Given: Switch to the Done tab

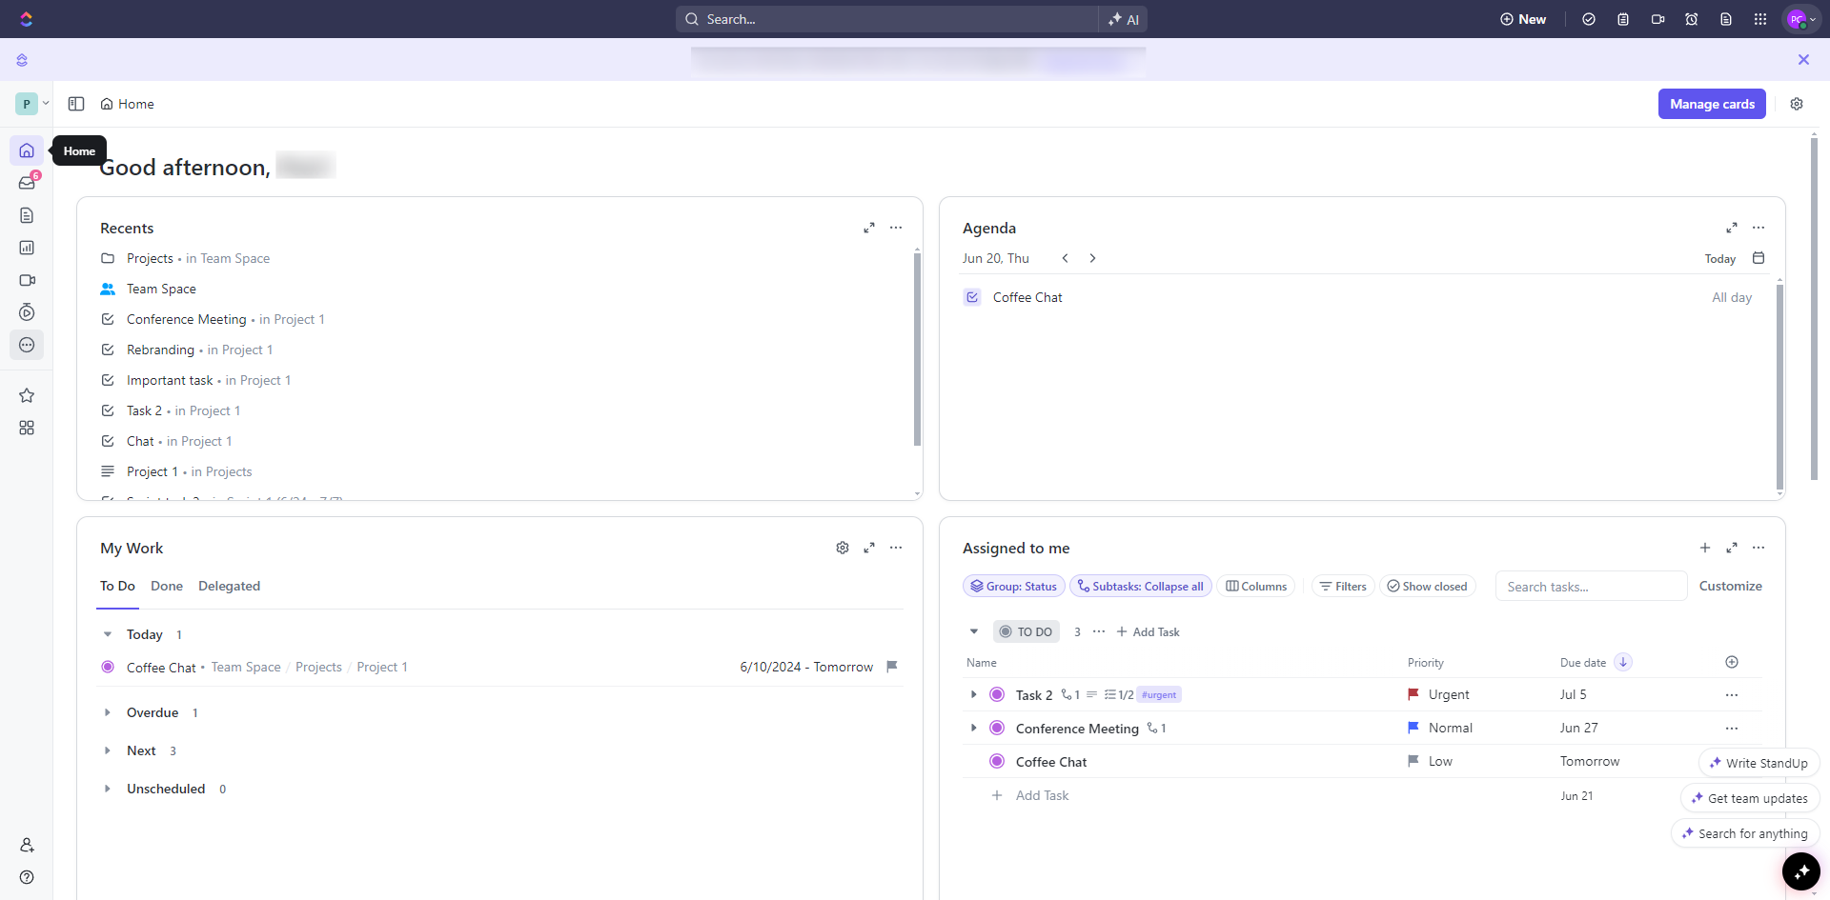Looking at the screenshot, I should 167,586.
